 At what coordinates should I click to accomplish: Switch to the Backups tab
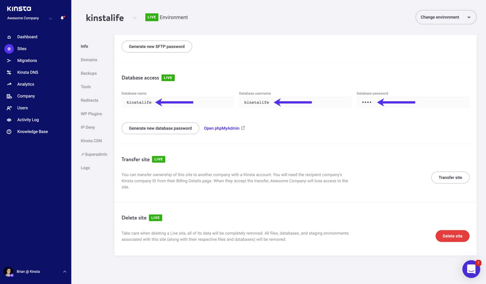pos(88,73)
